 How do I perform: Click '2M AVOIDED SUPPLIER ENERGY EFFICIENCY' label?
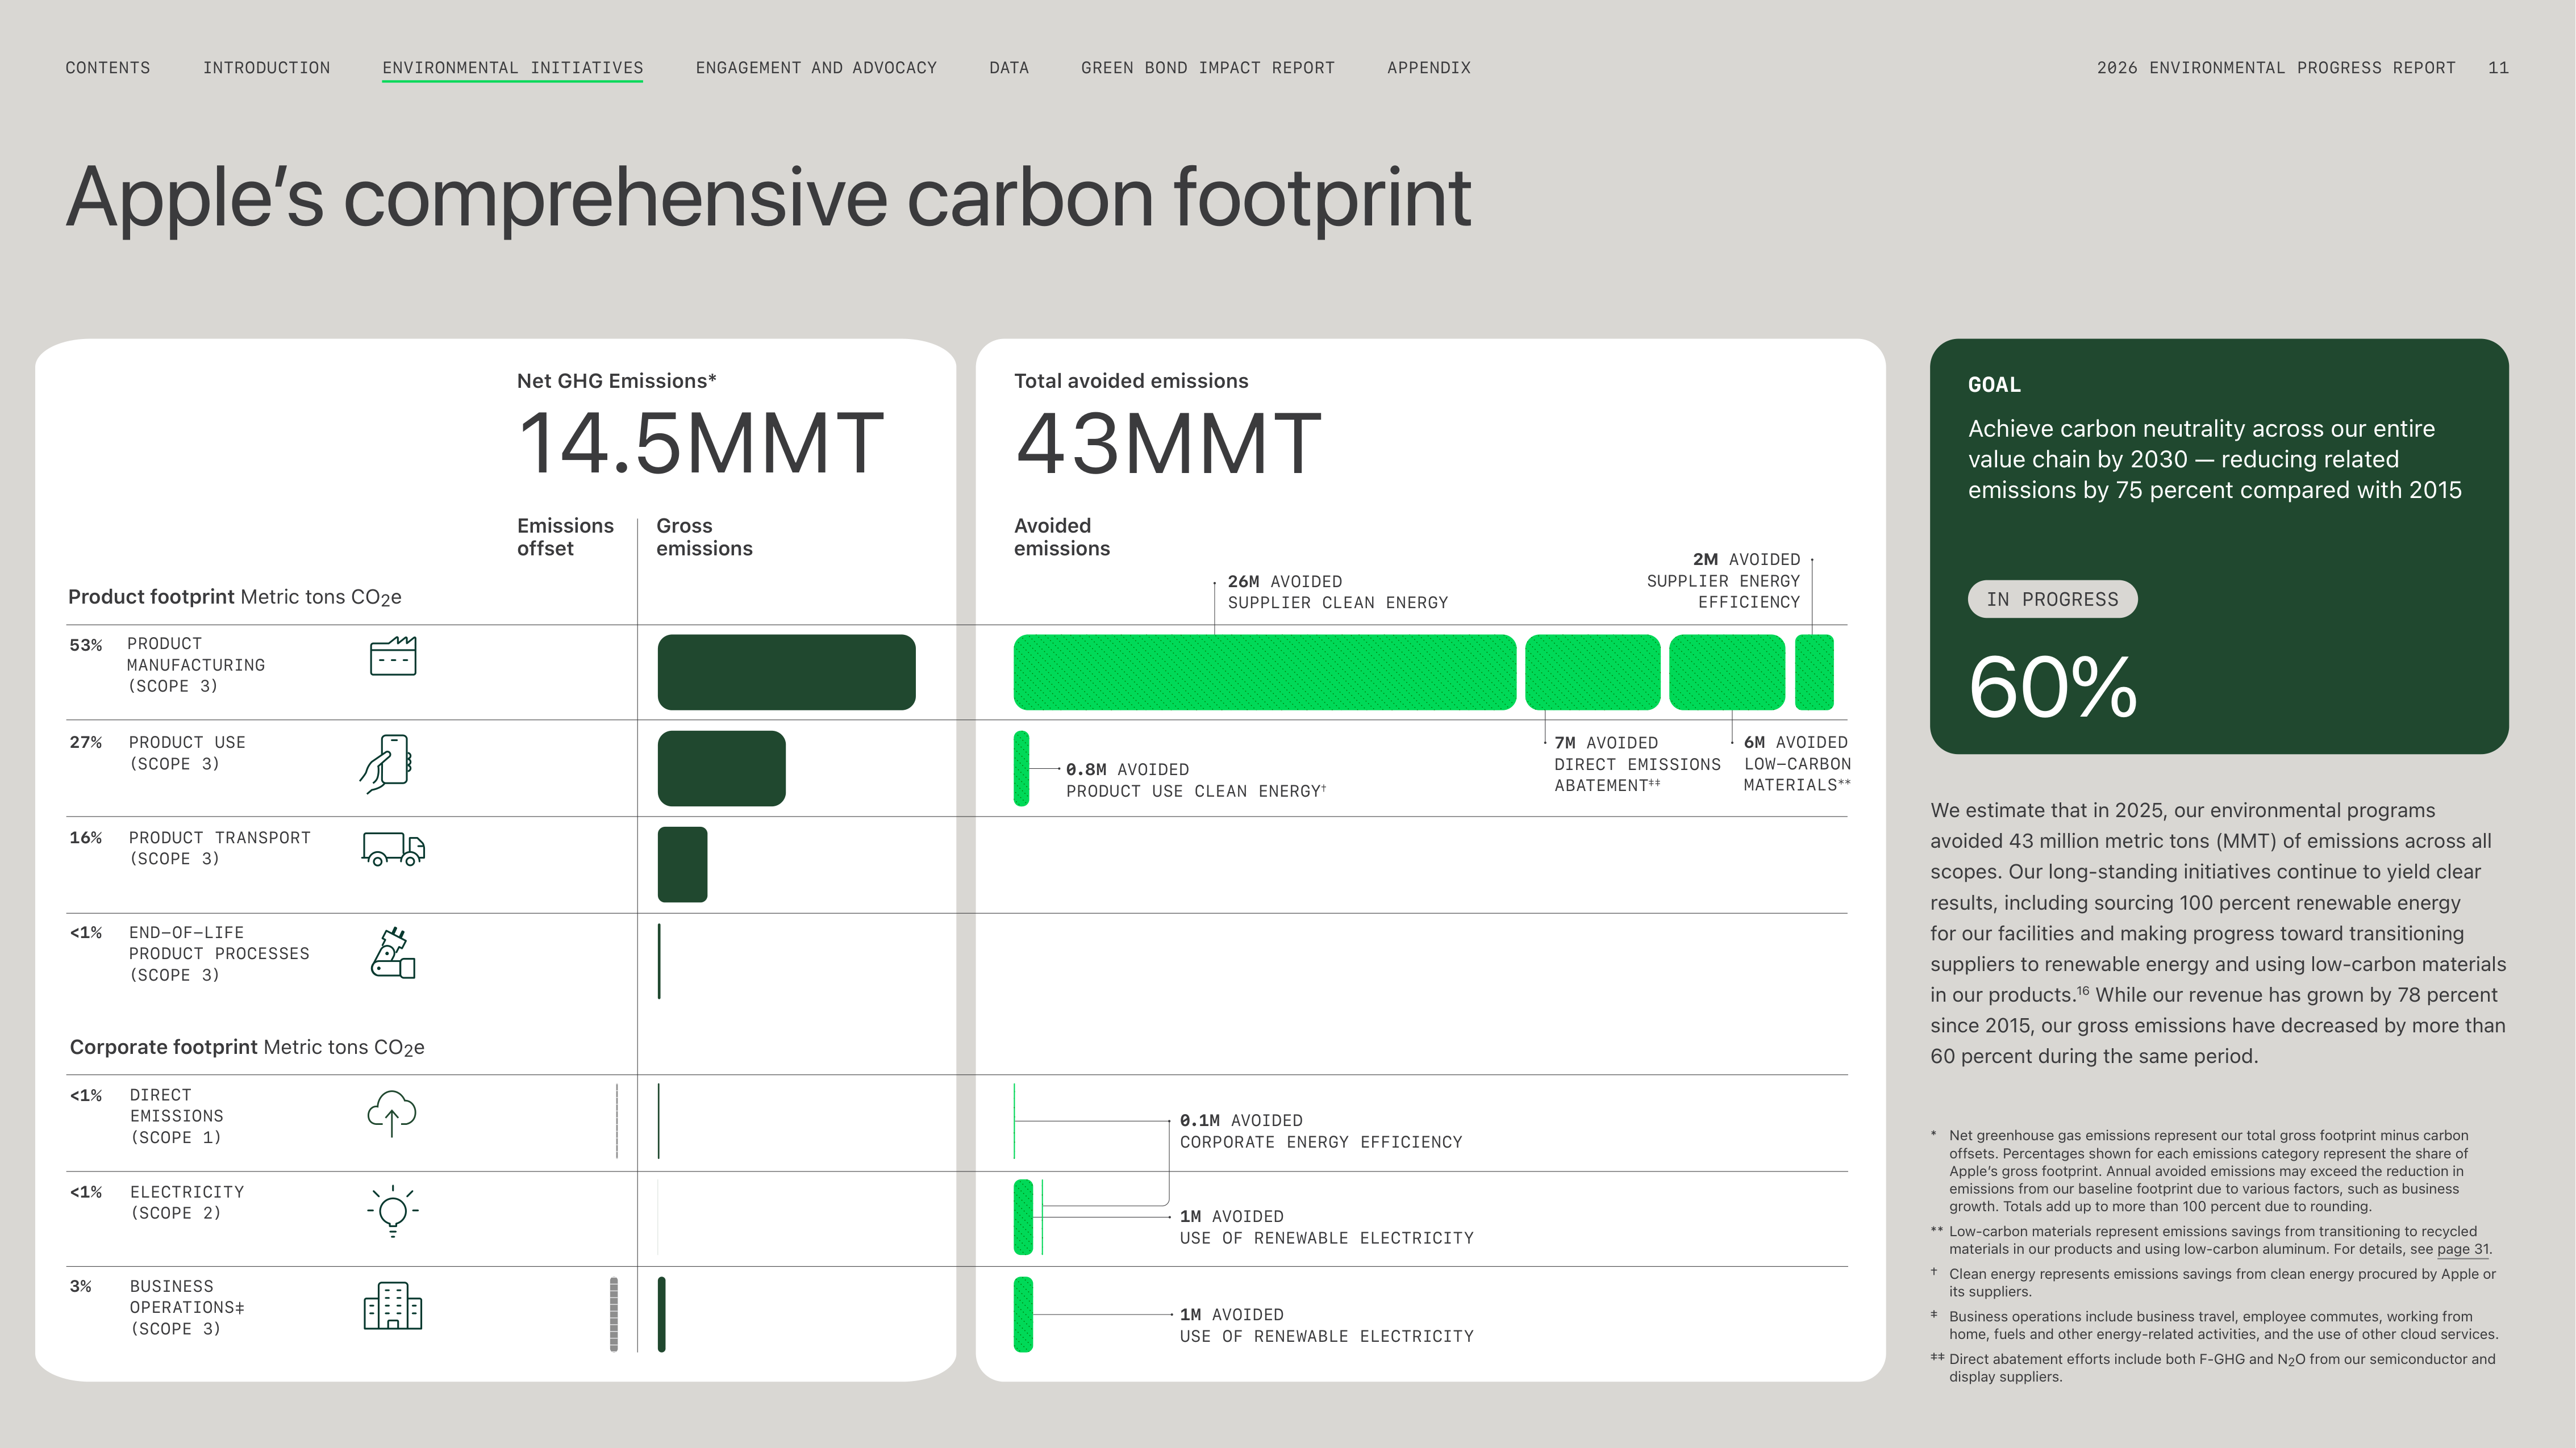(x=1723, y=580)
